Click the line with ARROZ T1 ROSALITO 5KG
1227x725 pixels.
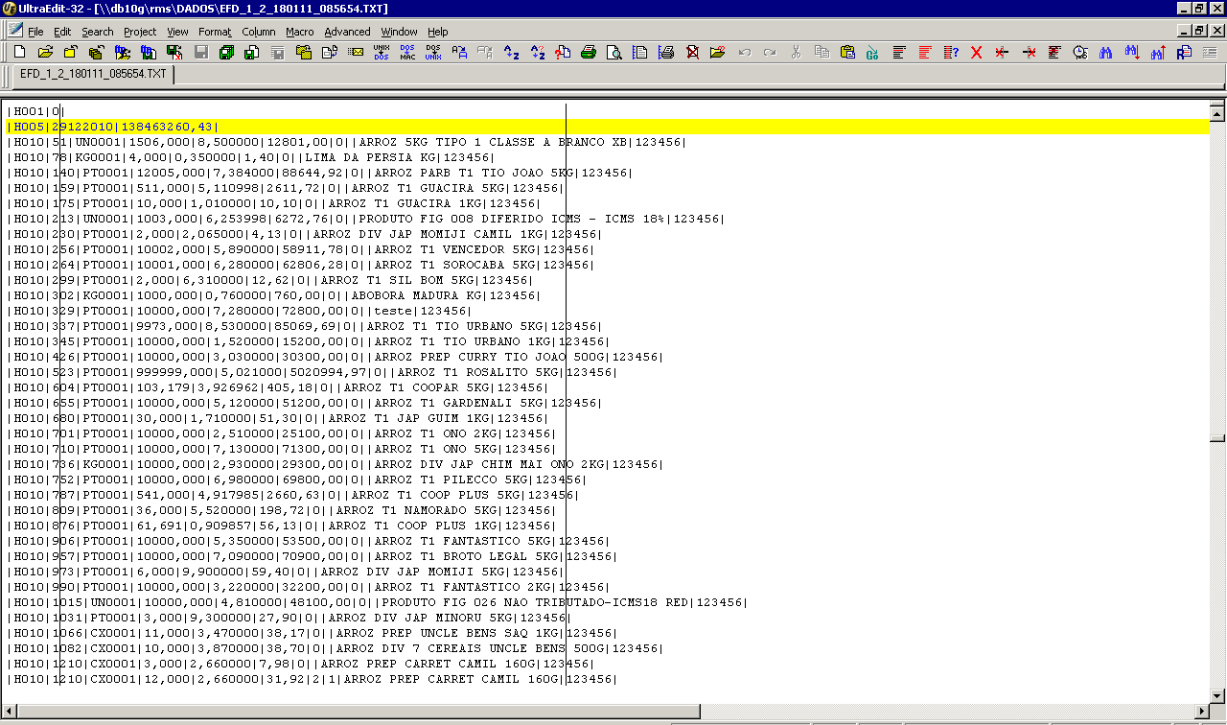(x=313, y=372)
